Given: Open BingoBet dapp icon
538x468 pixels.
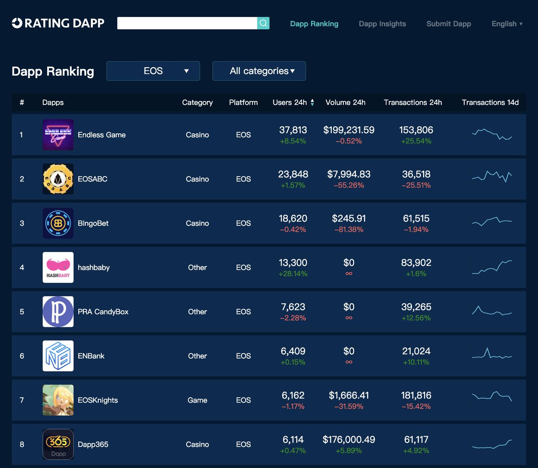Looking at the screenshot, I should pyautogui.click(x=58, y=223).
